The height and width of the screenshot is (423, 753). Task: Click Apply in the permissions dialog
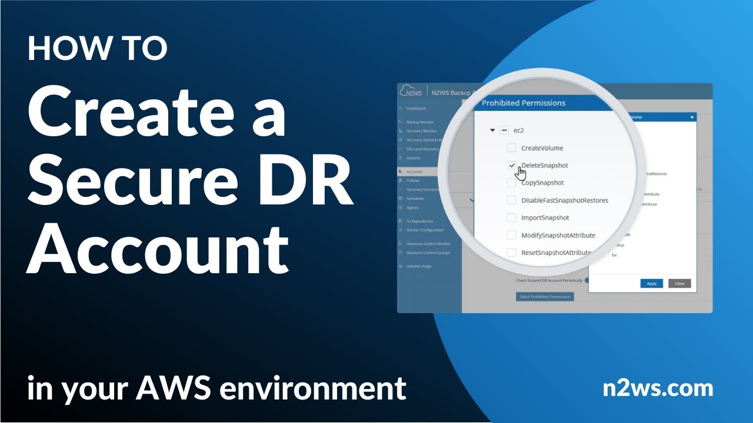click(652, 284)
